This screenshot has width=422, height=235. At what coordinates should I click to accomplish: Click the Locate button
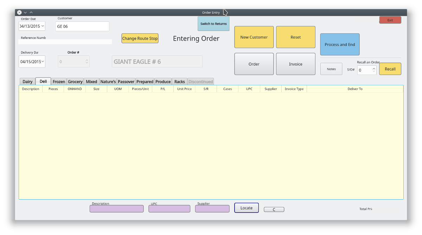[247, 208]
